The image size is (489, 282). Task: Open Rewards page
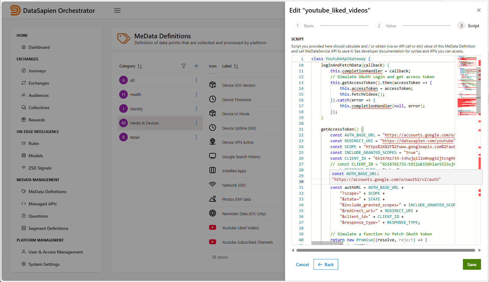point(37,120)
